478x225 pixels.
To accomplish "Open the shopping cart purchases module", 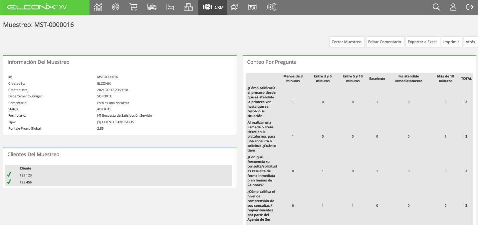I will pyautogui.click(x=133, y=7).
